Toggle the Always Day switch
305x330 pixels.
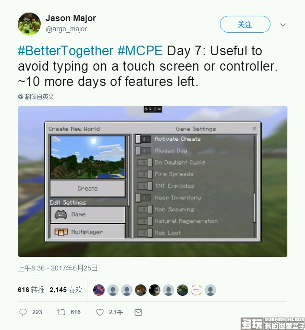click(143, 151)
